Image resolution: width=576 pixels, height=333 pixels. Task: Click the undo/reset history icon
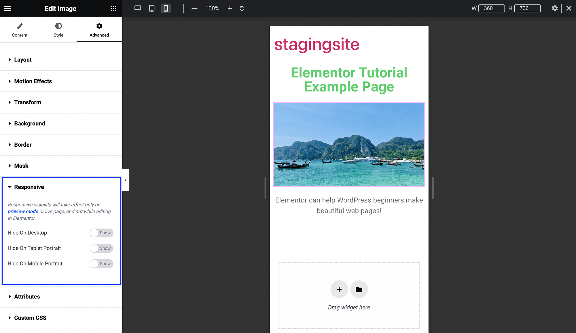(242, 8)
